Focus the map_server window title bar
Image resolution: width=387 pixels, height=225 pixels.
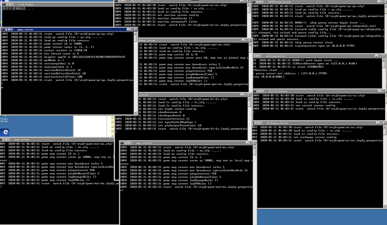55,139
